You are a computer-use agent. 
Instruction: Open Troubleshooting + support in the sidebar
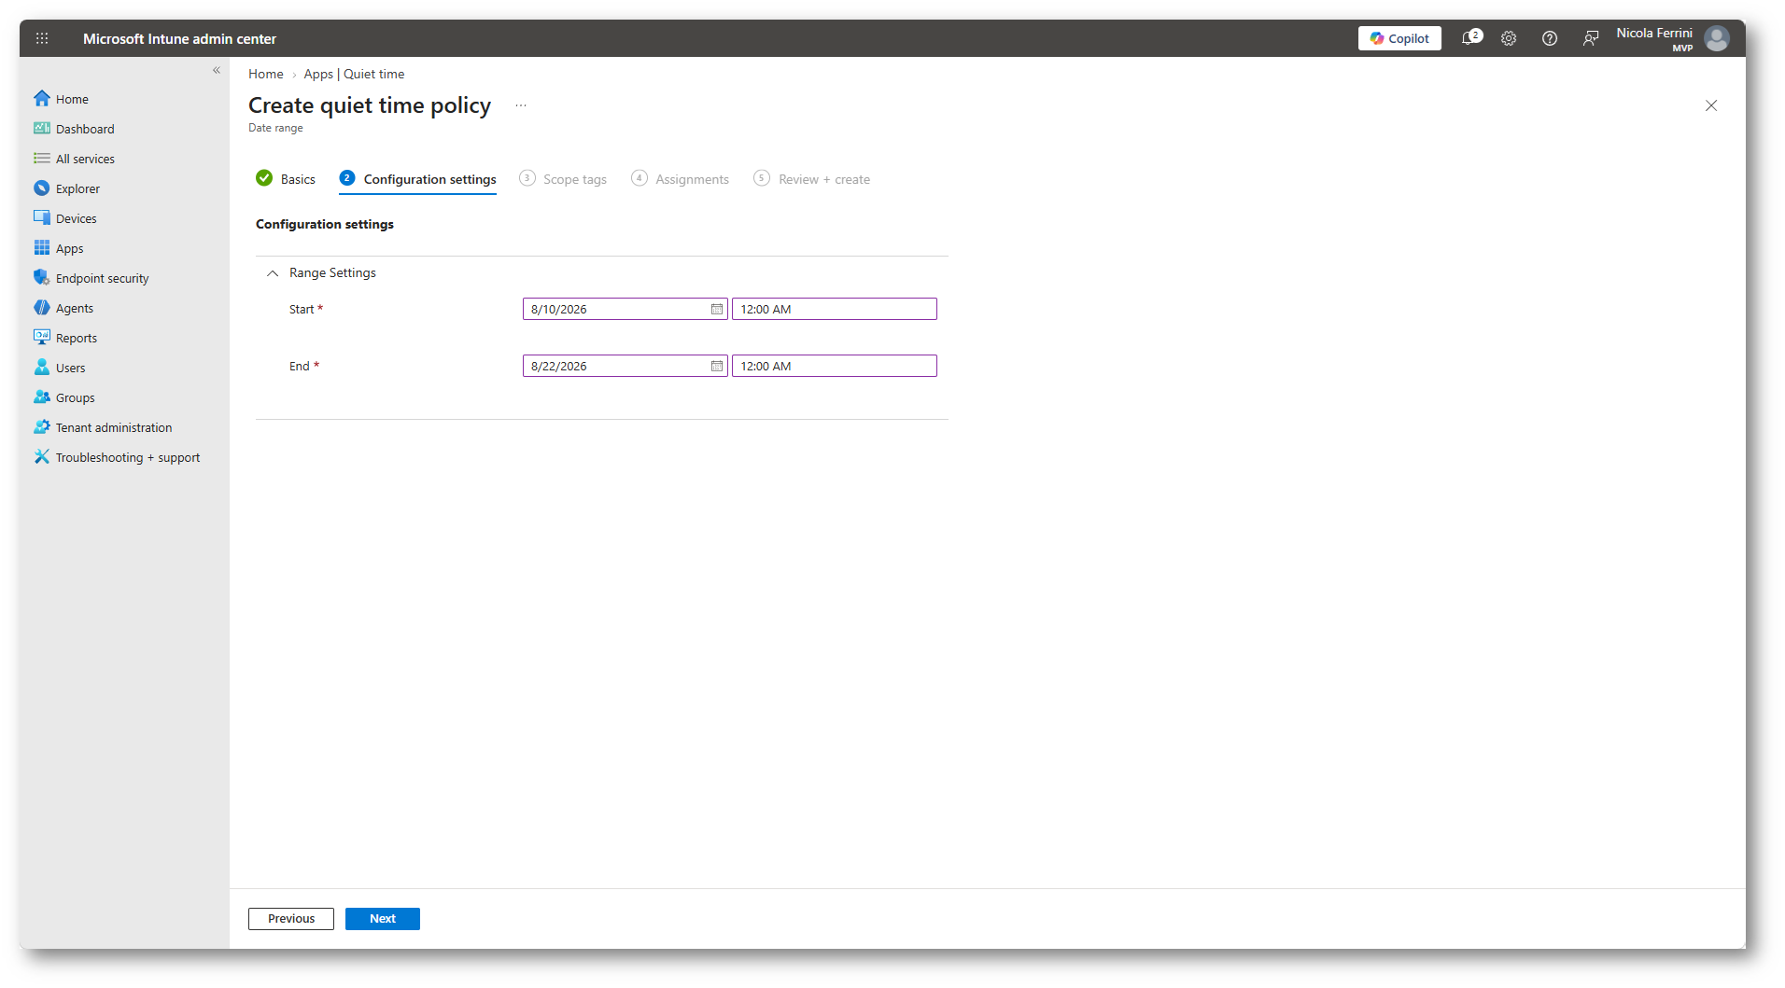[128, 457]
